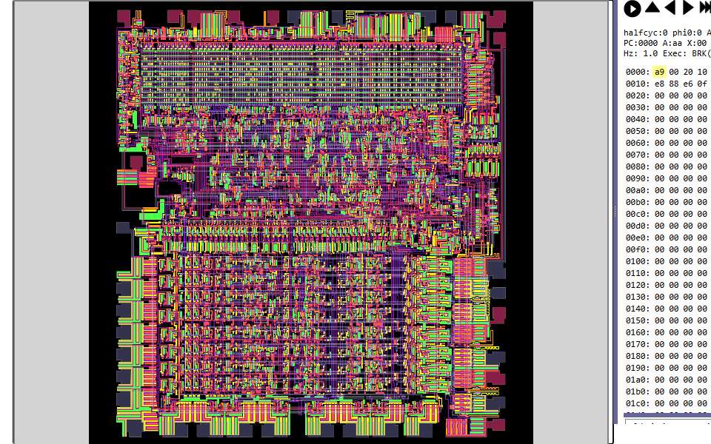Click memory address label 00a0:
Screen dimensions: 711x444
638,190
